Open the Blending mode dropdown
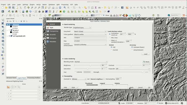Viewport: 187px width, 105px height. pyautogui.click(x=91, y=62)
